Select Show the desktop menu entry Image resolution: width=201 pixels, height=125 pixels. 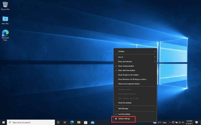[125, 103]
